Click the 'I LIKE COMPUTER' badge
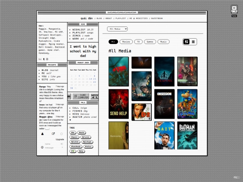Viewport: 243px width, 182px height. click(x=81, y=96)
